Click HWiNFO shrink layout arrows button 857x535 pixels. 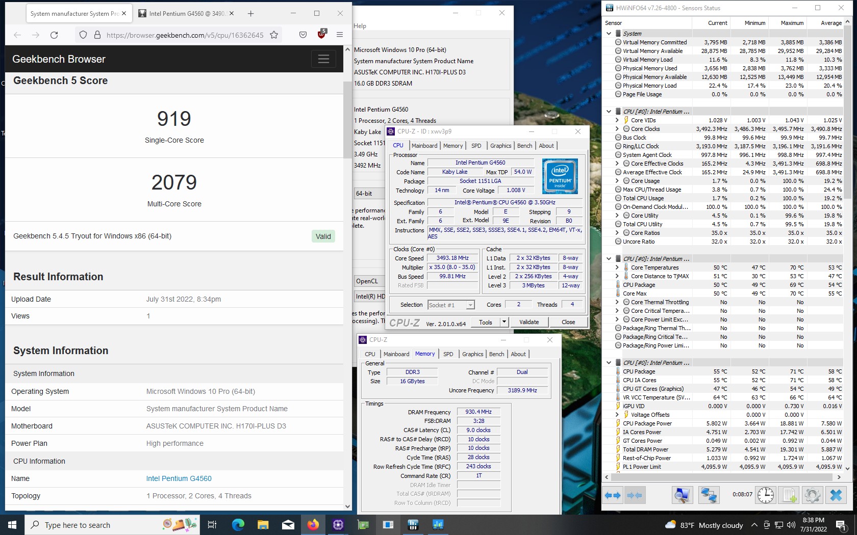635,495
